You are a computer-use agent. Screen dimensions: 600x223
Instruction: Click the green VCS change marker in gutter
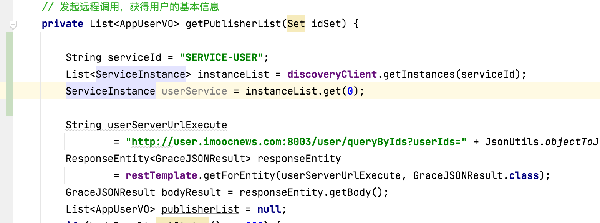click(x=10, y=74)
